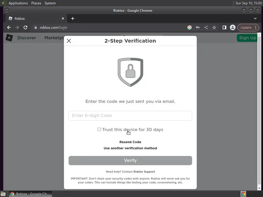Open the saved passwords key icon
Screen dimensions: 263x197
(198, 27)
